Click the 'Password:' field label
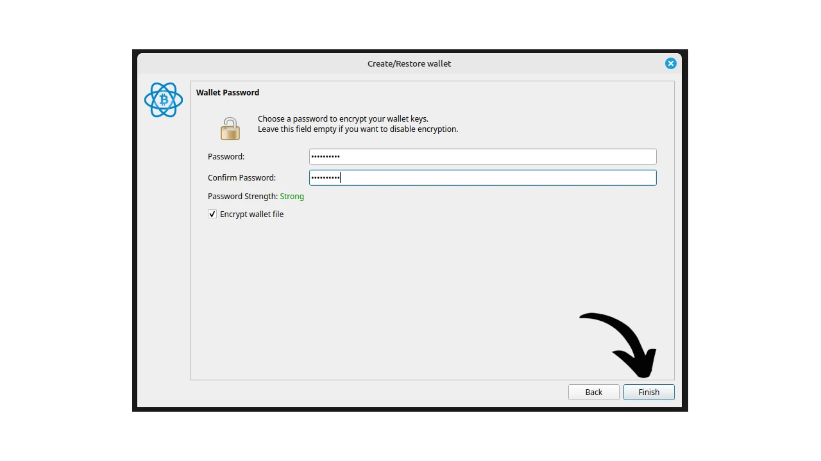Viewport: 821px width, 461px height. 226,157
